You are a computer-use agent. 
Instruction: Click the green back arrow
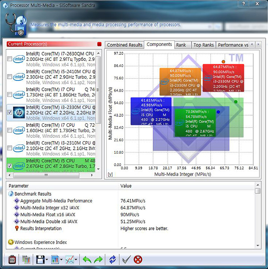point(87,260)
